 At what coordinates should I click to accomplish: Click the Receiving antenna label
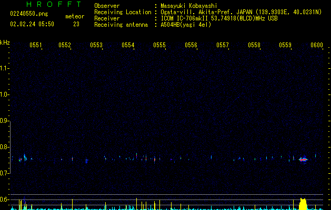[x=121, y=25]
